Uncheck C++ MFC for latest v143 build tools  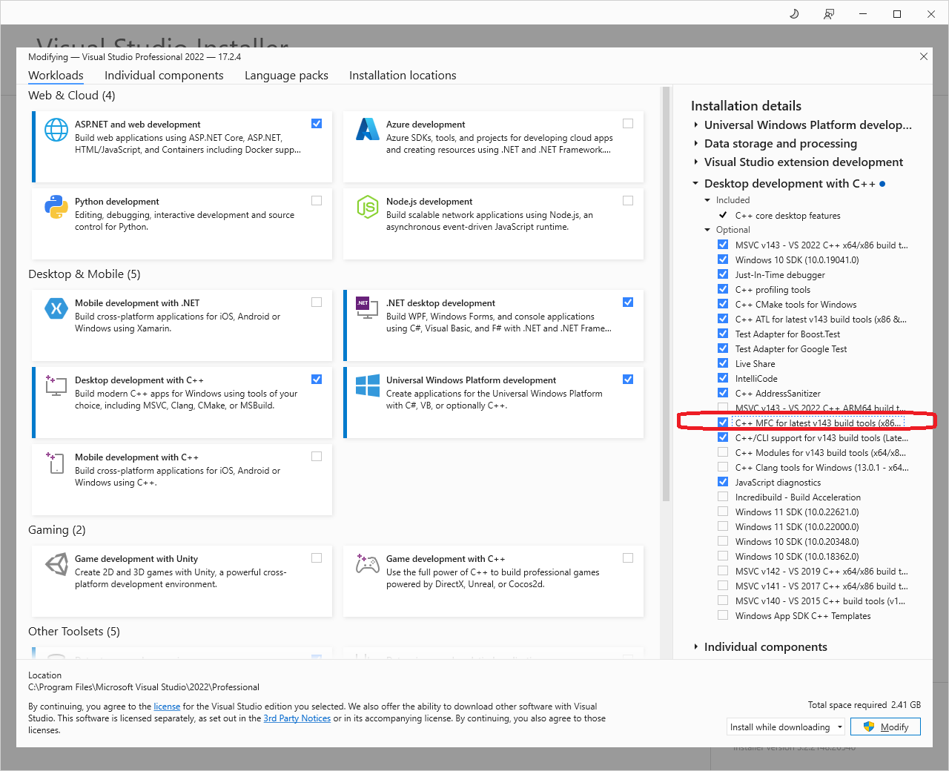point(723,423)
